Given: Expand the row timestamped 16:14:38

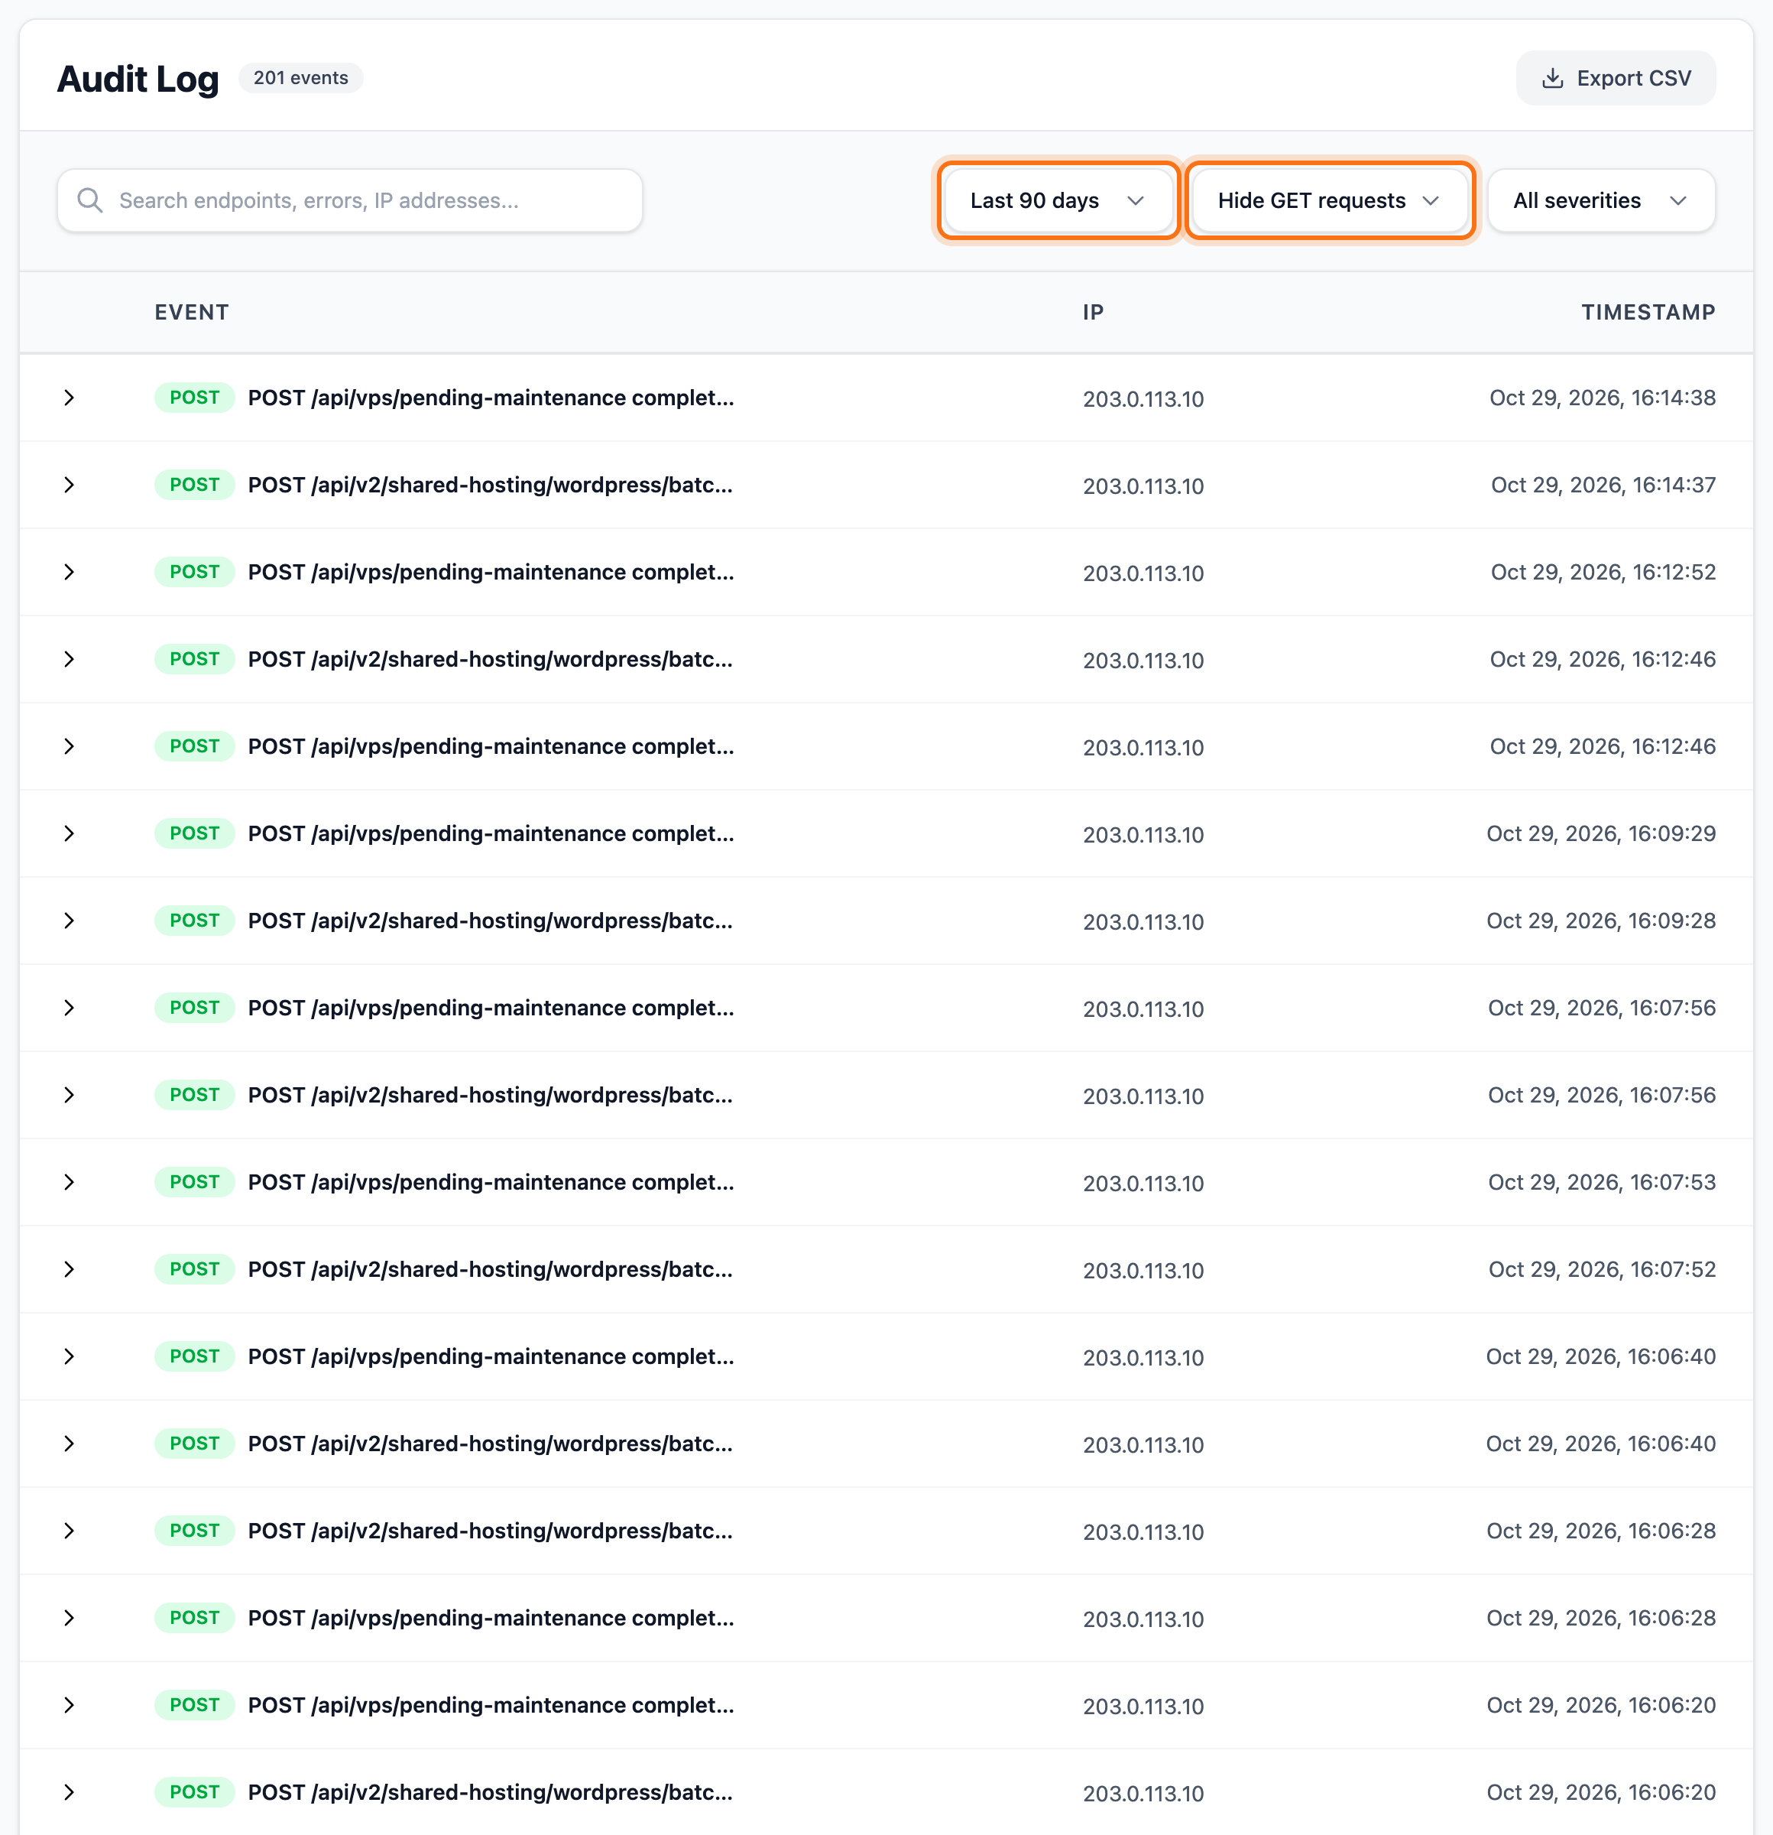Looking at the screenshot, I should 70,398.
